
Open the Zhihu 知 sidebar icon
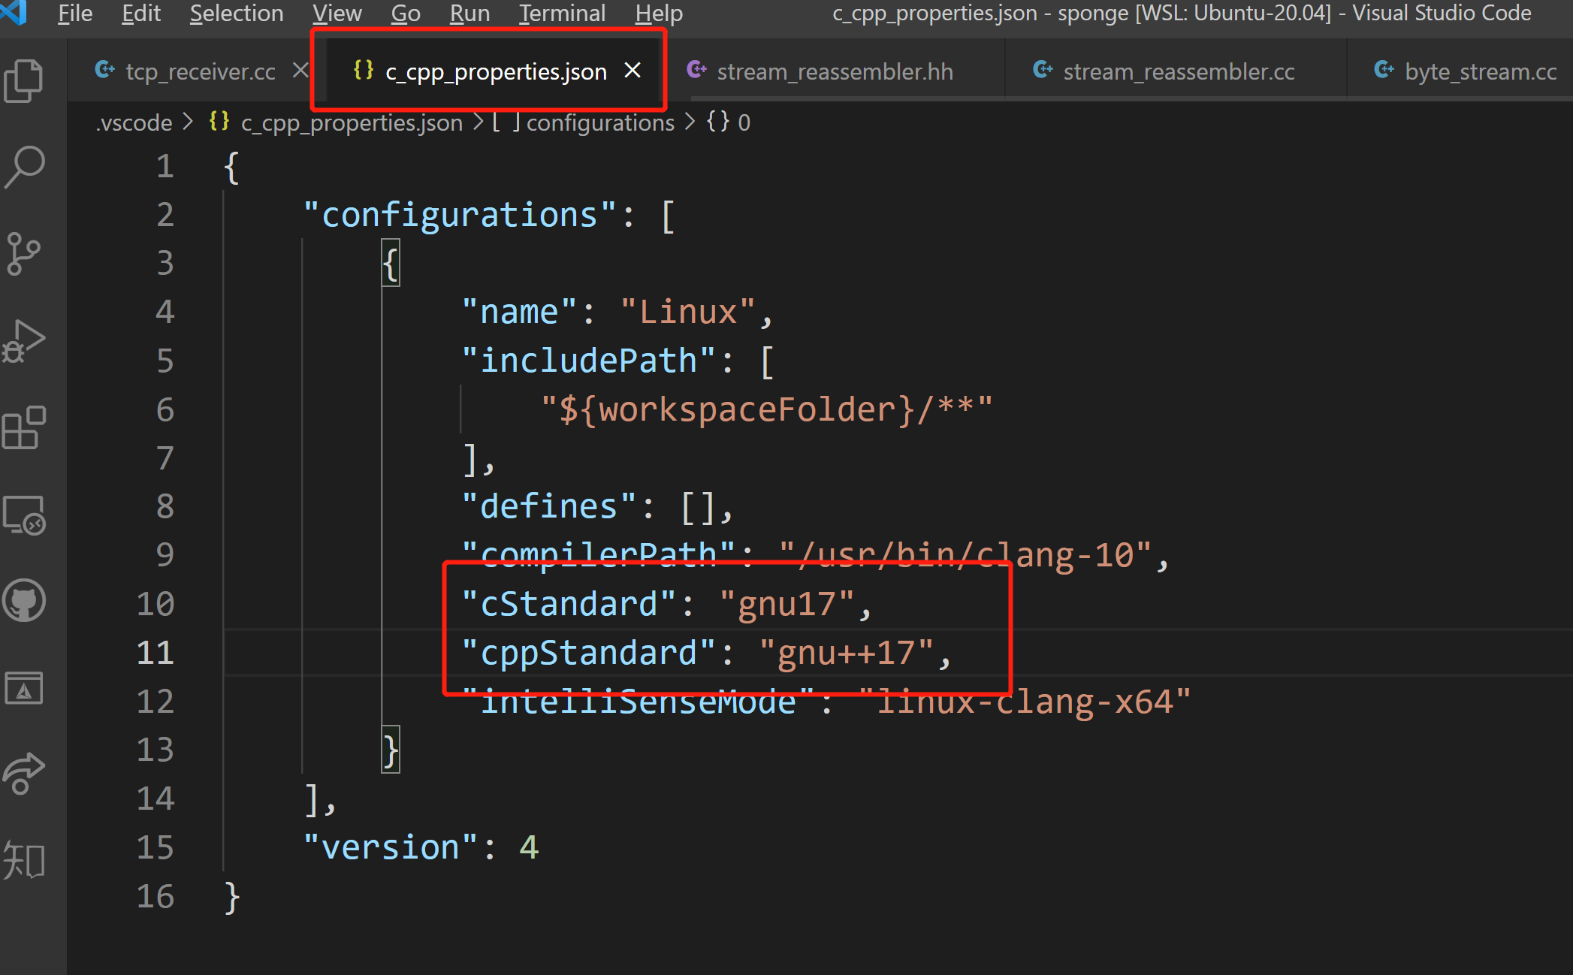point(24,860)
